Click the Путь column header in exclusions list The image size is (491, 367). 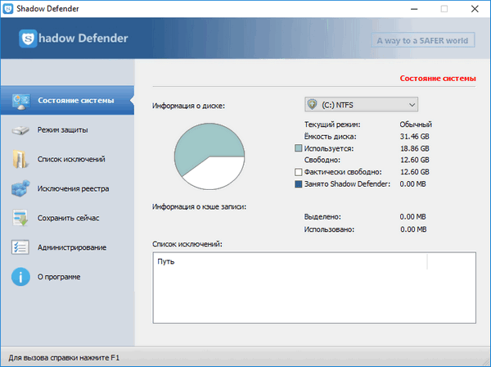tap(167, 264)
